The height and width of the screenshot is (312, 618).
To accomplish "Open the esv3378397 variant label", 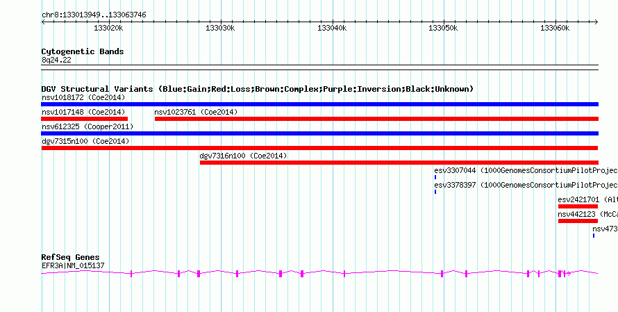I will 526,185.
